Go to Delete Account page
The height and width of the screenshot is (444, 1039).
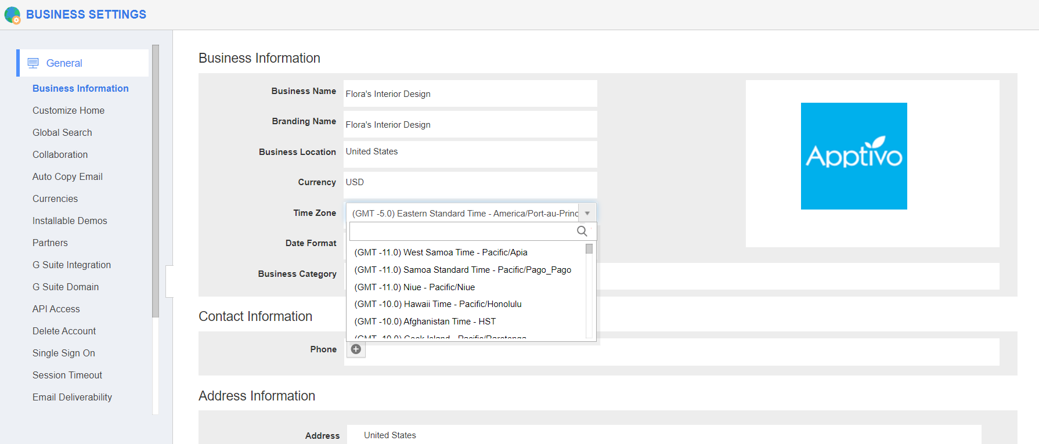click(64, 331)
